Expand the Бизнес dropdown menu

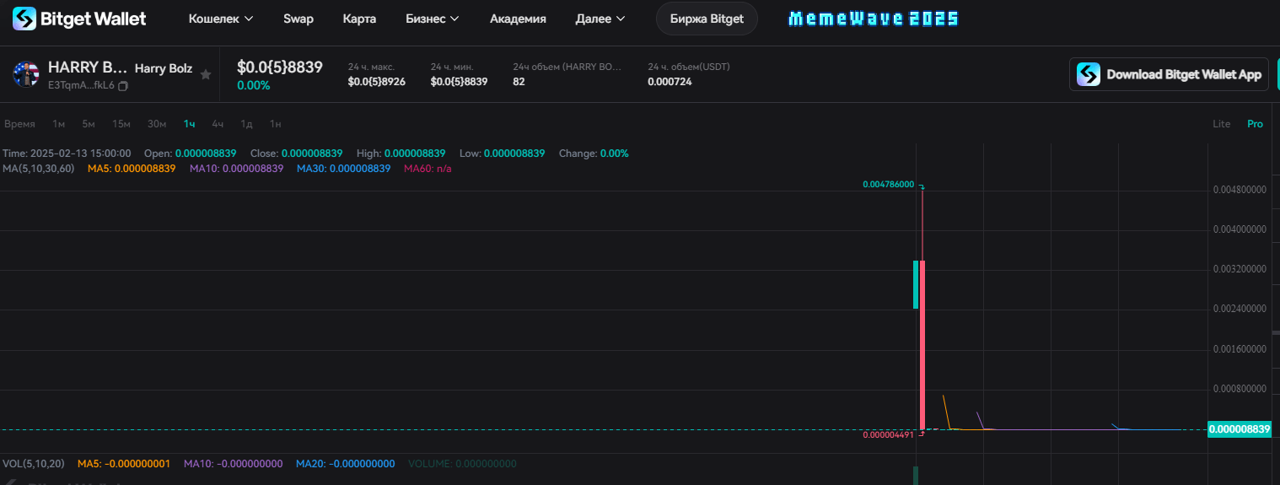(433, 19)
